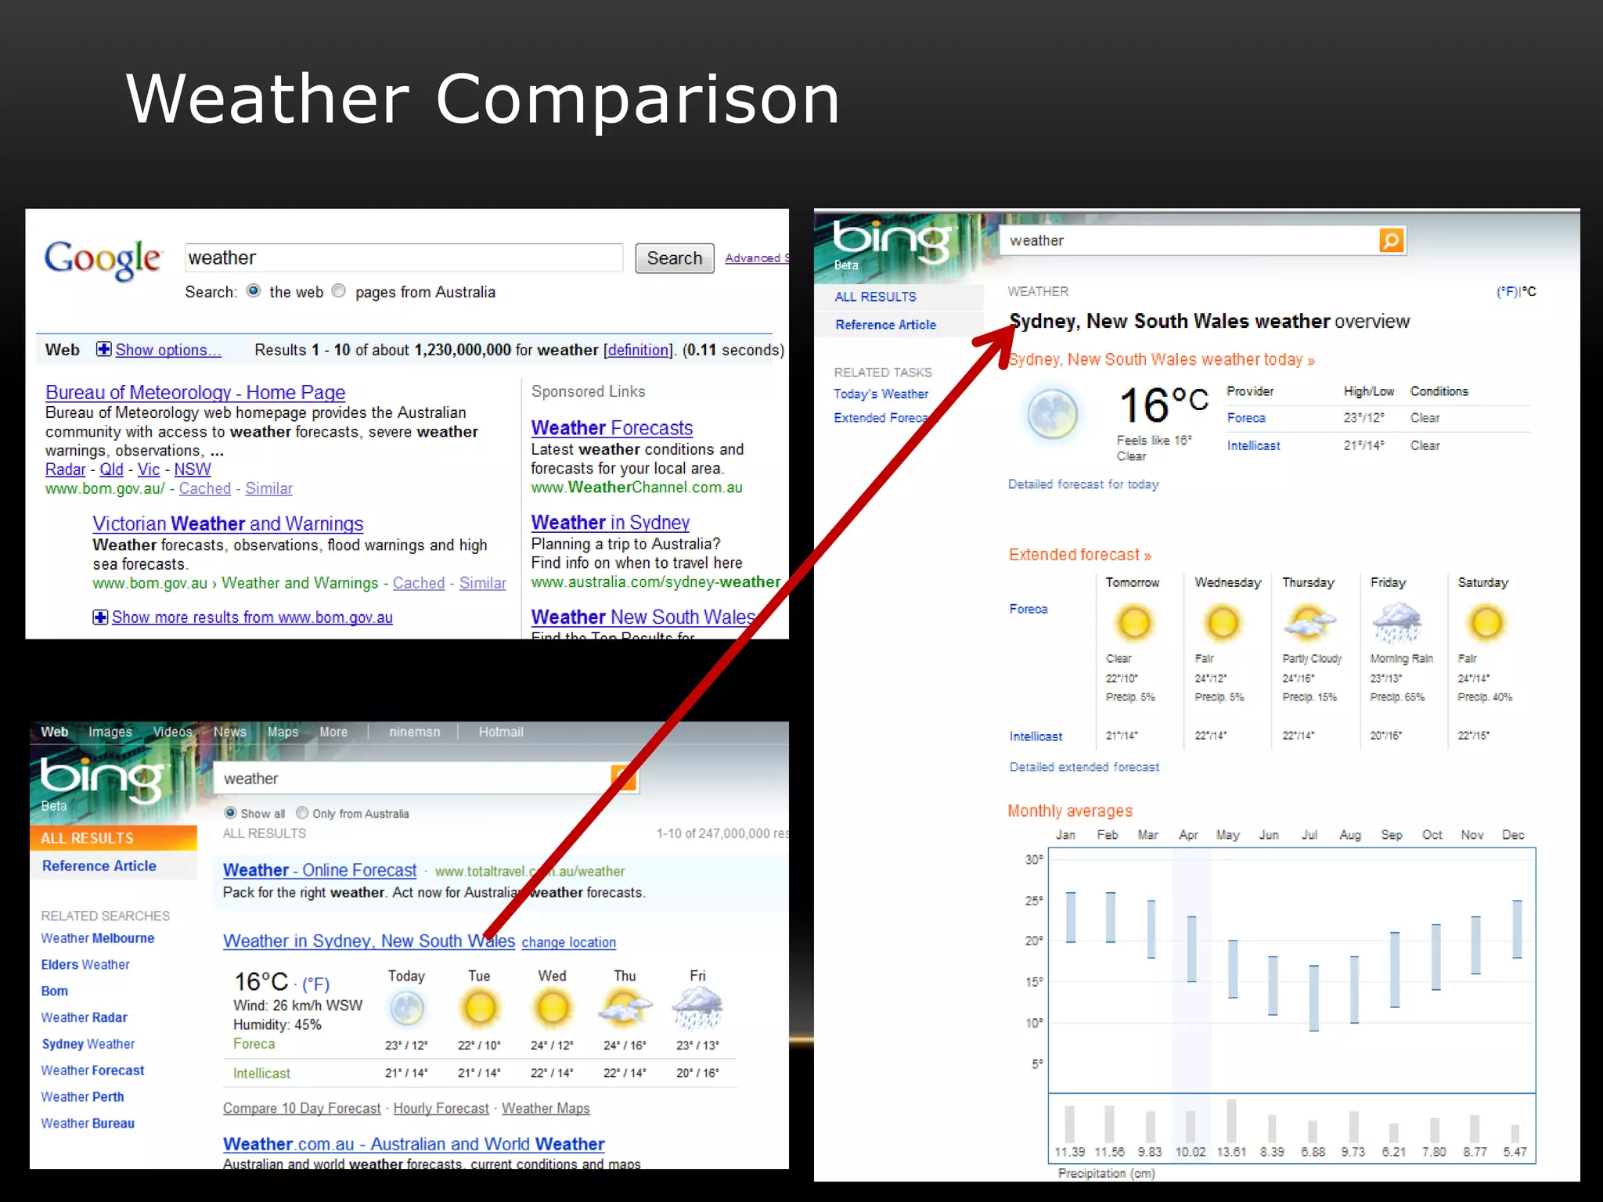Select 'Show all' radio button on Bing
The image size is (1603, 1202).
230,813
